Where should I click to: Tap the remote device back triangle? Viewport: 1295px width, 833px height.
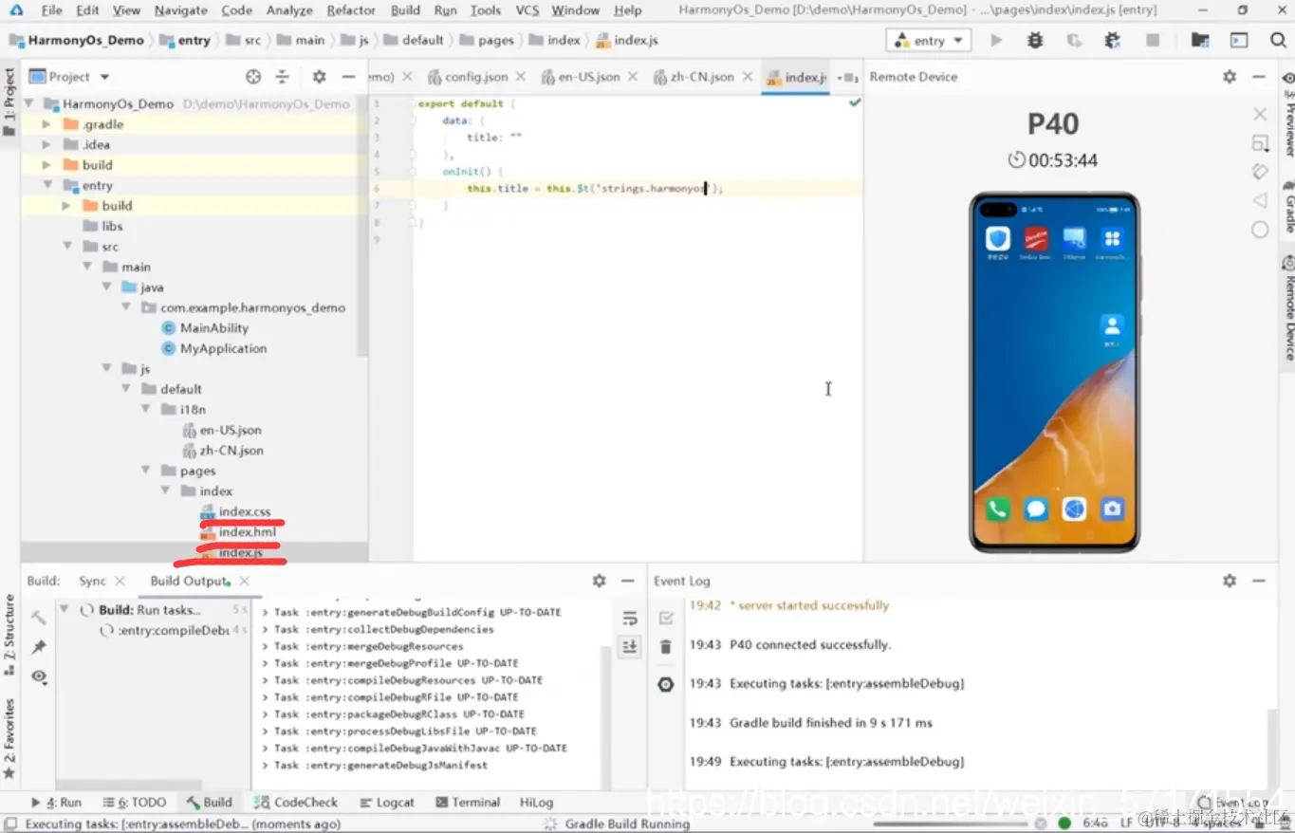[1260, 200]
